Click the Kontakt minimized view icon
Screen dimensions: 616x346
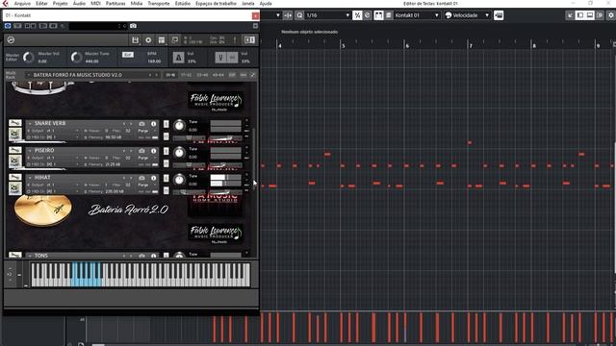(175, 40)
